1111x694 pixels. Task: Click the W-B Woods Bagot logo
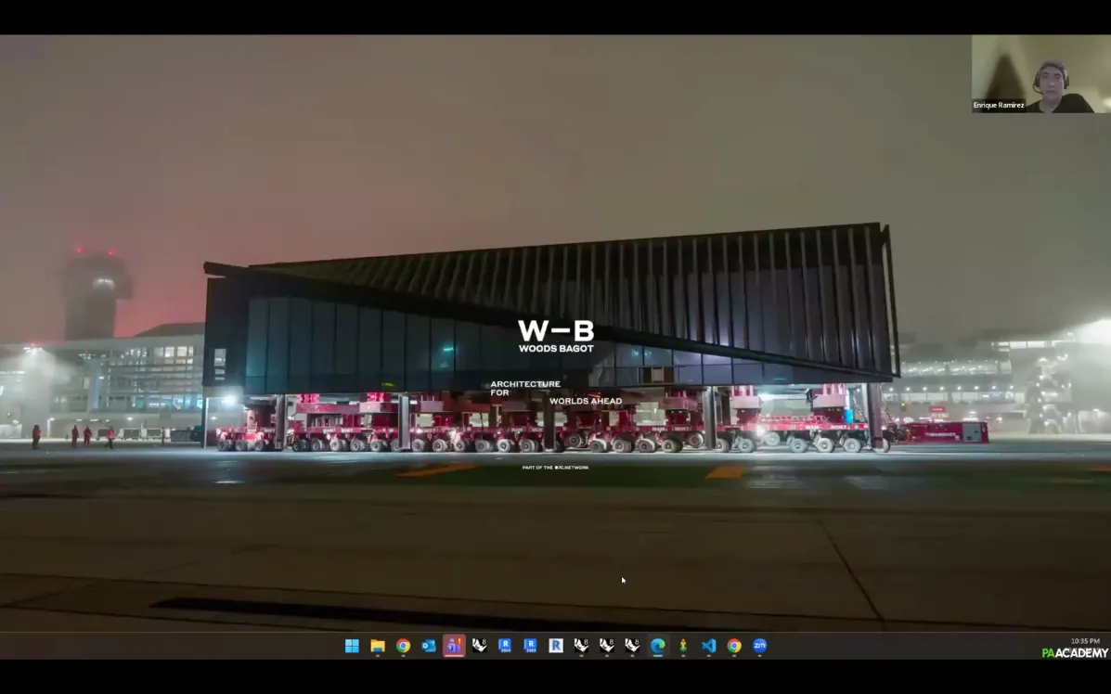(556, 336)
